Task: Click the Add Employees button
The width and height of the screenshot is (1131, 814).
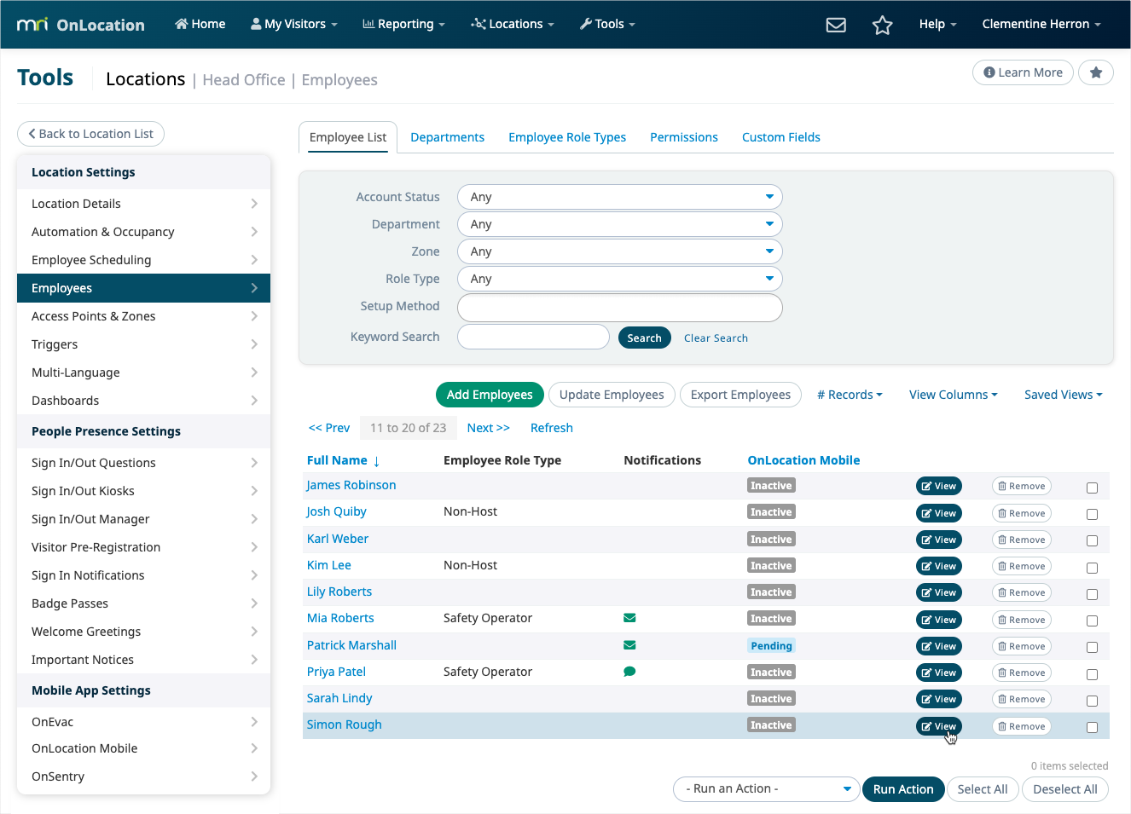Action: 490,395
